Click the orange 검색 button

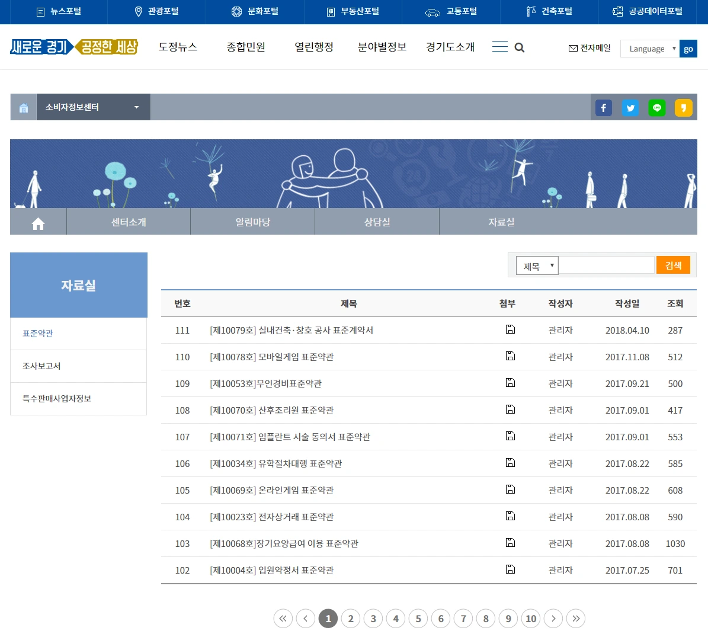click(673, 265)
